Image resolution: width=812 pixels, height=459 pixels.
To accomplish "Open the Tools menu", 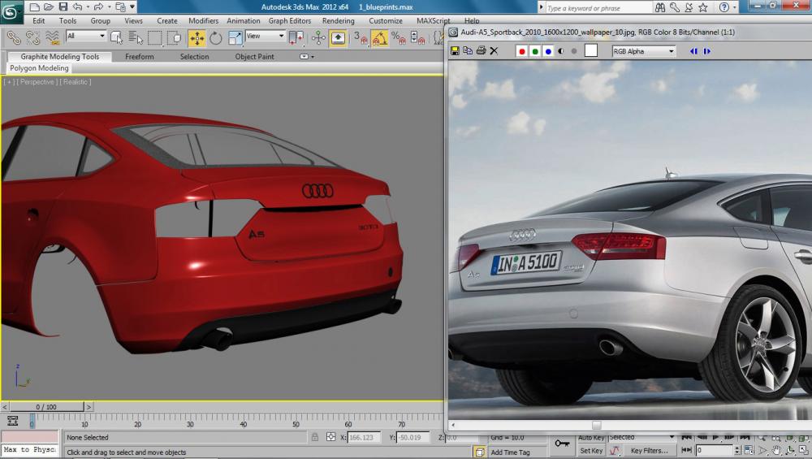I will pos(68,21).
